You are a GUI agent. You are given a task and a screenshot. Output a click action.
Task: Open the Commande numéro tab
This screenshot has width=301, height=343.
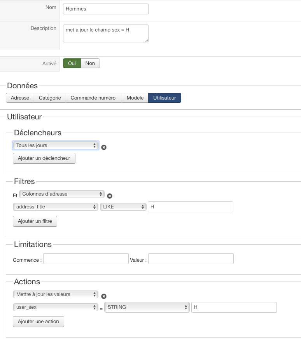tap(93, 98)
